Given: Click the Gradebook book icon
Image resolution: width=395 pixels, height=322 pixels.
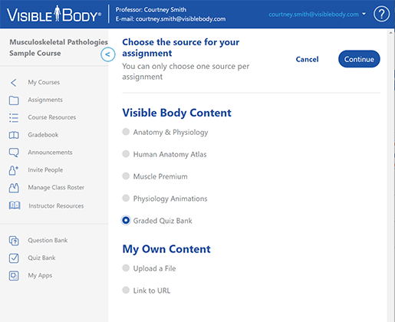Looking at the screenshot, I should [x=14, y=135].
